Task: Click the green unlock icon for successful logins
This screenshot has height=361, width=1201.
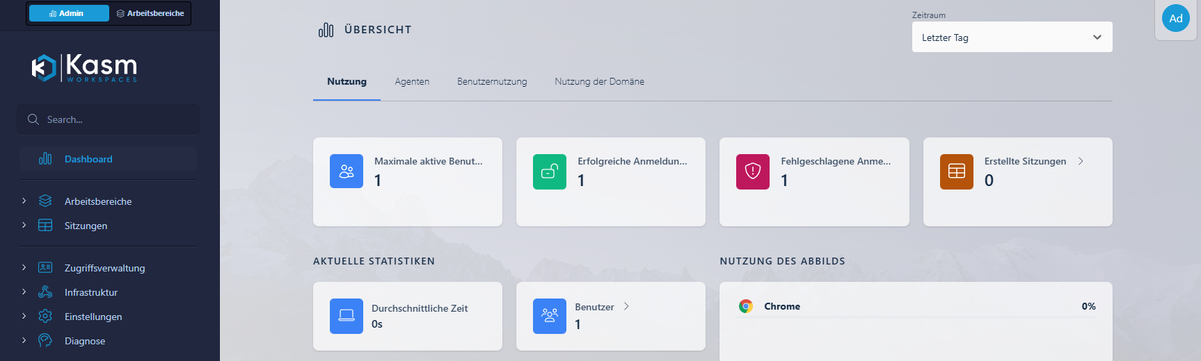Action: pos(550,171)
